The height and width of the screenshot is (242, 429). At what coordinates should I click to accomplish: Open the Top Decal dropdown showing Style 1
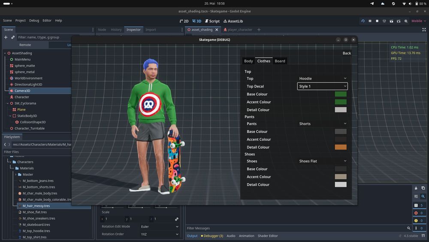[322, 86]
